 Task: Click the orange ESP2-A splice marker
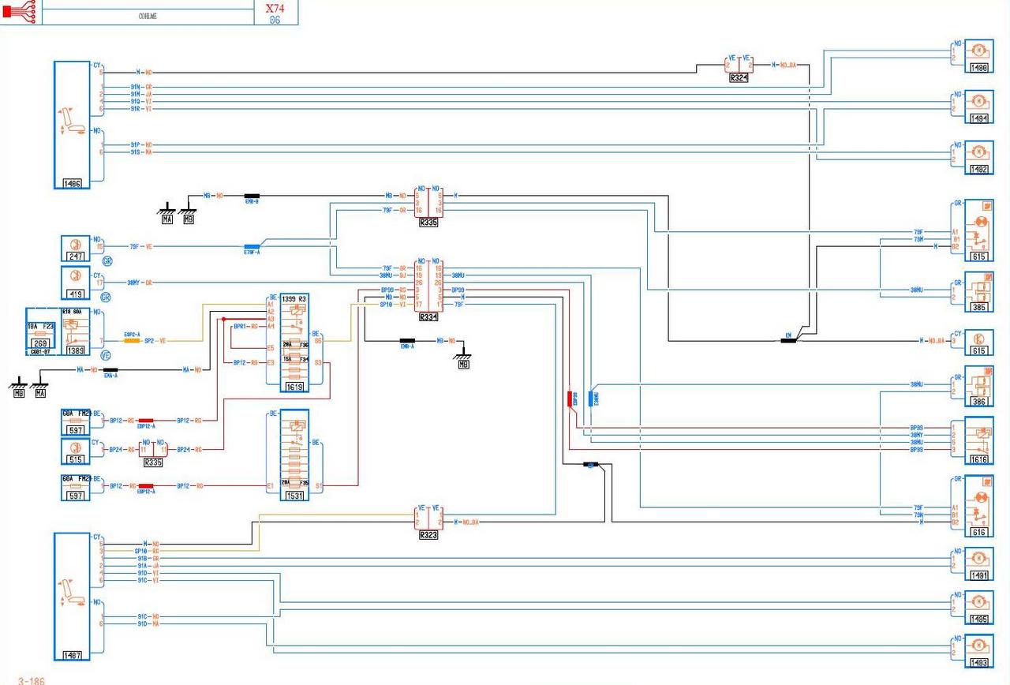click(132, 341)
